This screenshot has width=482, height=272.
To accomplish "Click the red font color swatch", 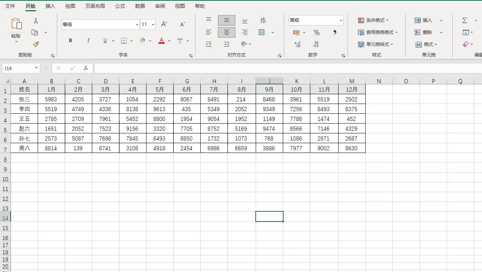I will click(161, 43).
